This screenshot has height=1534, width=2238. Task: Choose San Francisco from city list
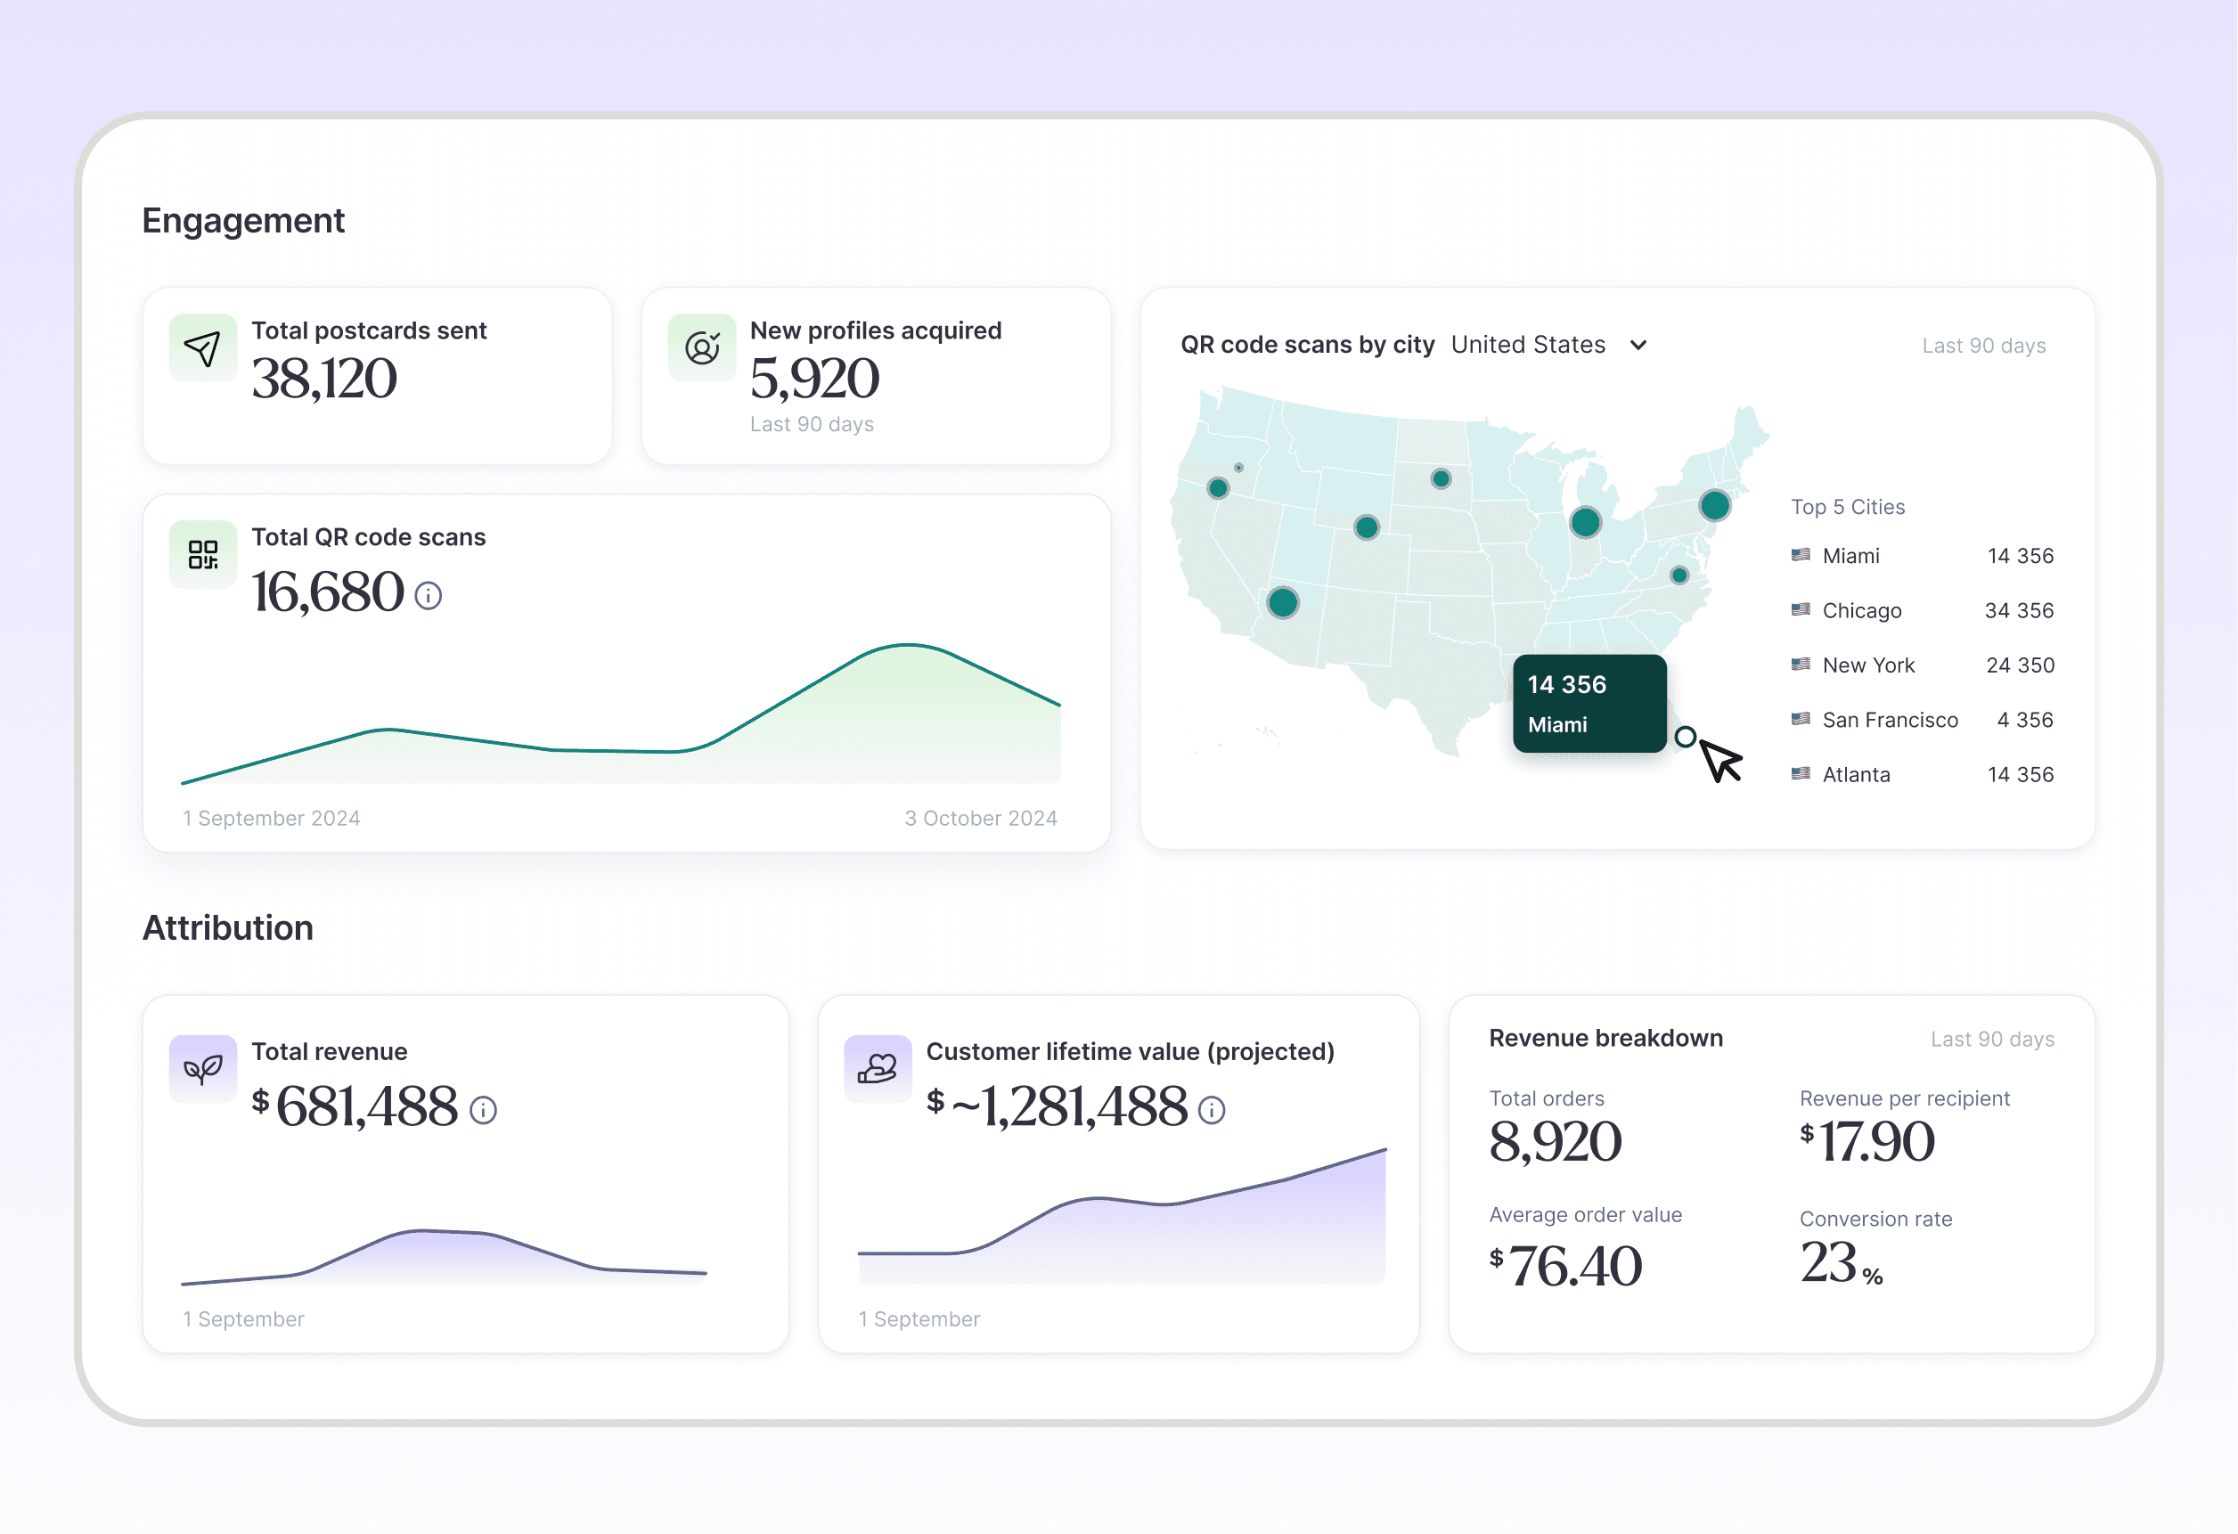pos(1889,721)
